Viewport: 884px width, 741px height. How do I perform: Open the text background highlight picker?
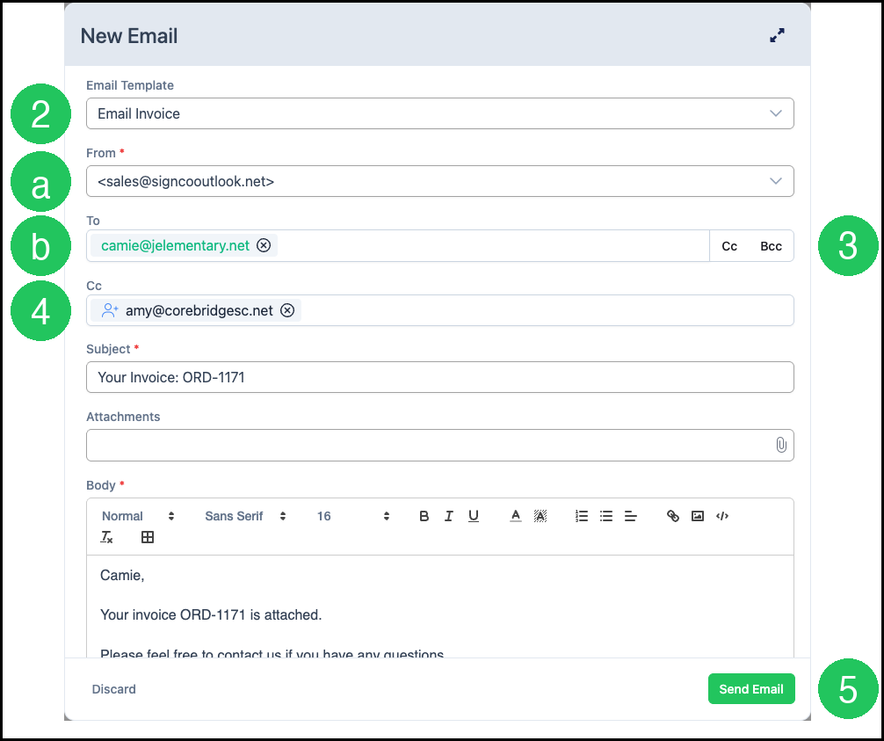pyautogui.click(x=540, y=516)
